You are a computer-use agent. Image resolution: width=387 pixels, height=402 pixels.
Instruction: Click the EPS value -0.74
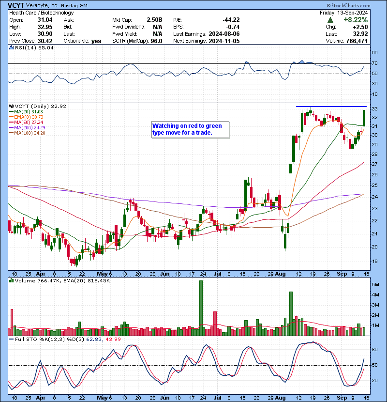point(233,27)
